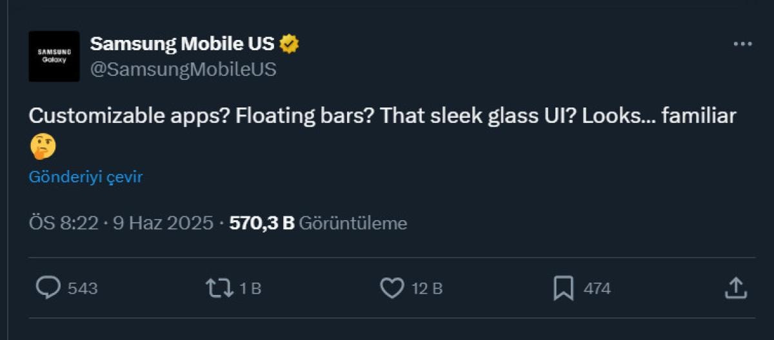Screen dimensions: 774x340
Task: View the 570,3 B Görüntüleme count
Action: pos(318,223)
